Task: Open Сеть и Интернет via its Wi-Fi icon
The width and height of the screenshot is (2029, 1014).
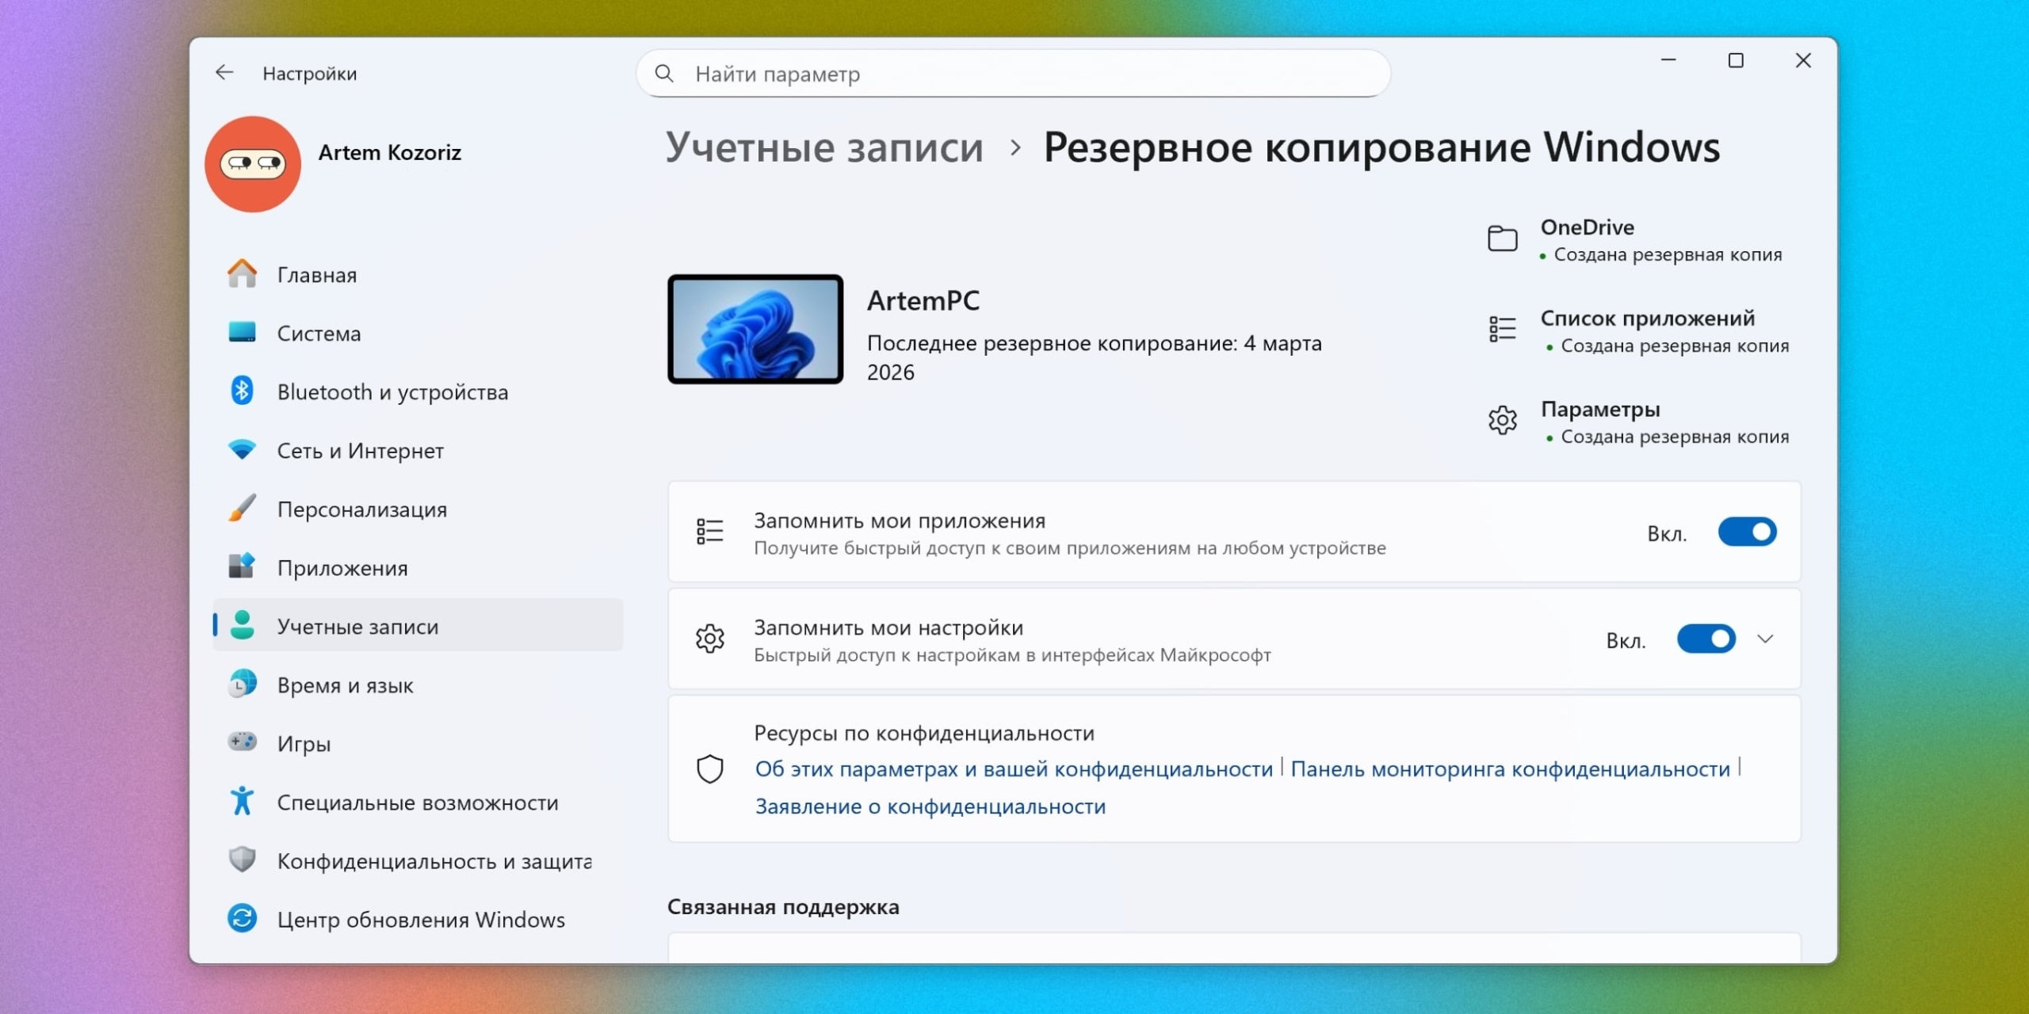Action: [243, 449]
